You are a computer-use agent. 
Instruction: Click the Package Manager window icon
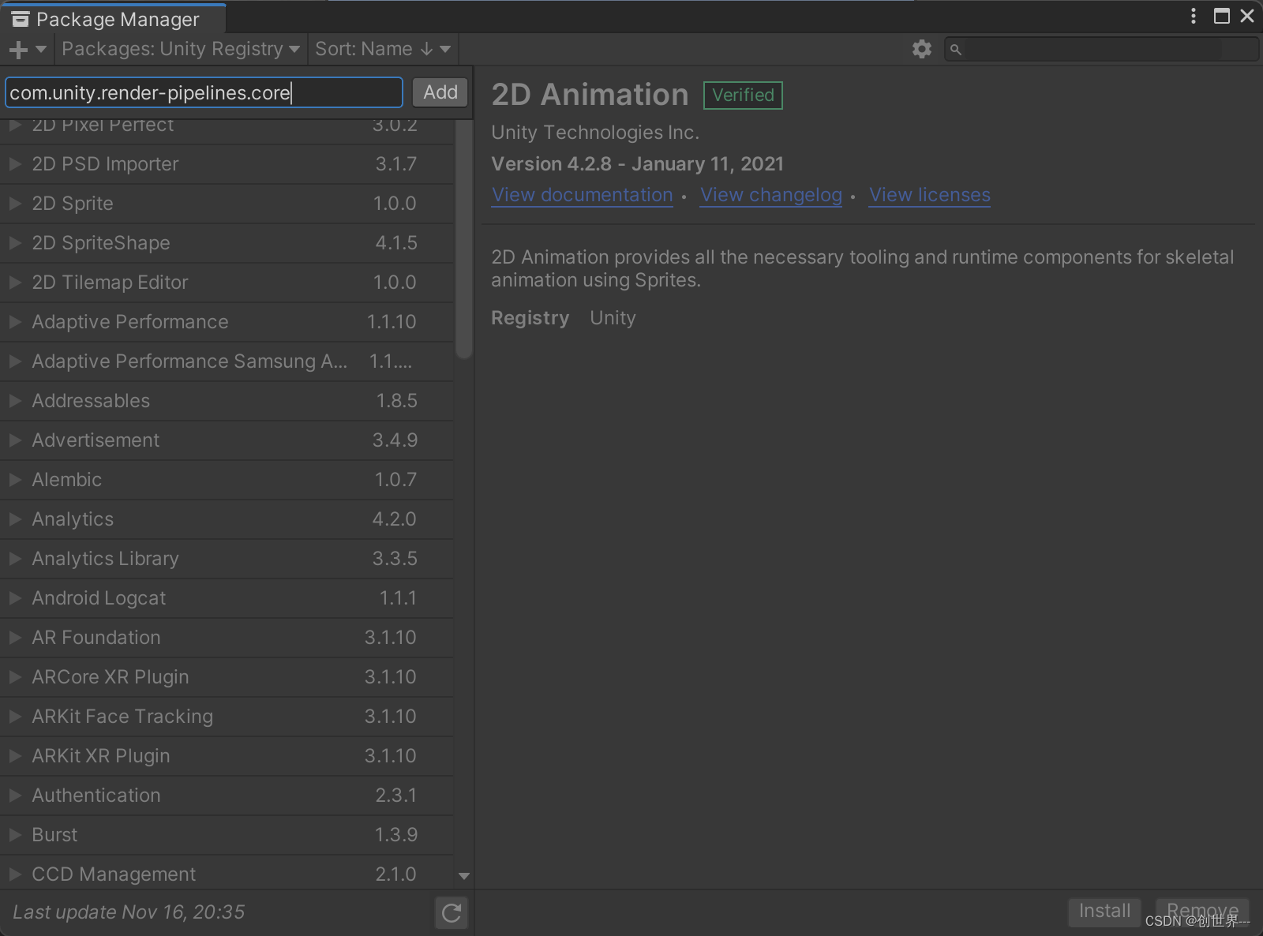tap(20, 17)
